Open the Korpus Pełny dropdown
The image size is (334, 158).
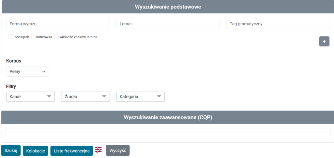pyautogui.click(x=28, y=72)
